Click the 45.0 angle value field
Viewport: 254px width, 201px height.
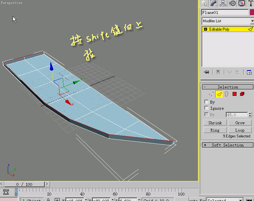tap(237, 115)
